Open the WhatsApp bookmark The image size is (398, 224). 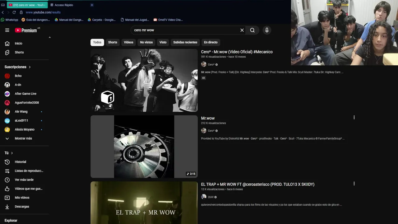pos(9,20)
